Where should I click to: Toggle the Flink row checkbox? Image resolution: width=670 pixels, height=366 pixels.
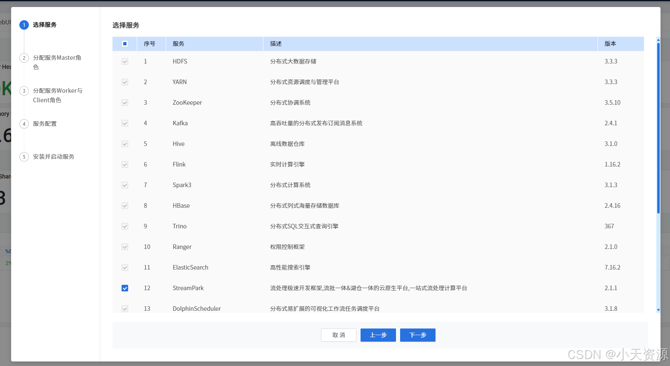click(x=125, y=164)
